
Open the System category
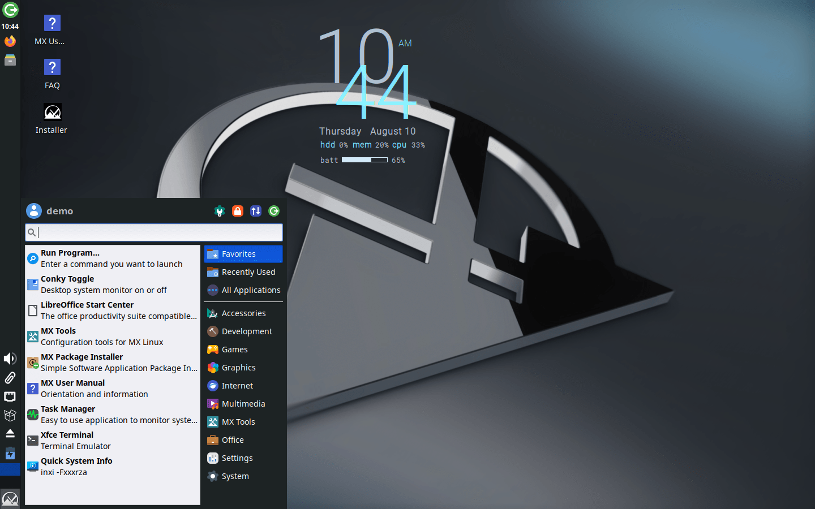coord(243,476)
